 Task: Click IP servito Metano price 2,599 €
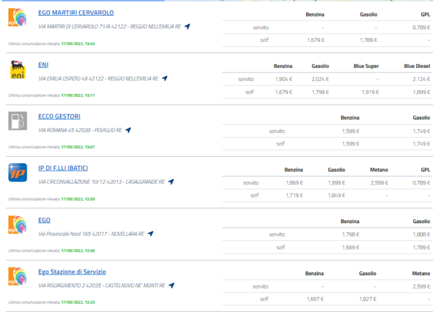click(379, 183)
